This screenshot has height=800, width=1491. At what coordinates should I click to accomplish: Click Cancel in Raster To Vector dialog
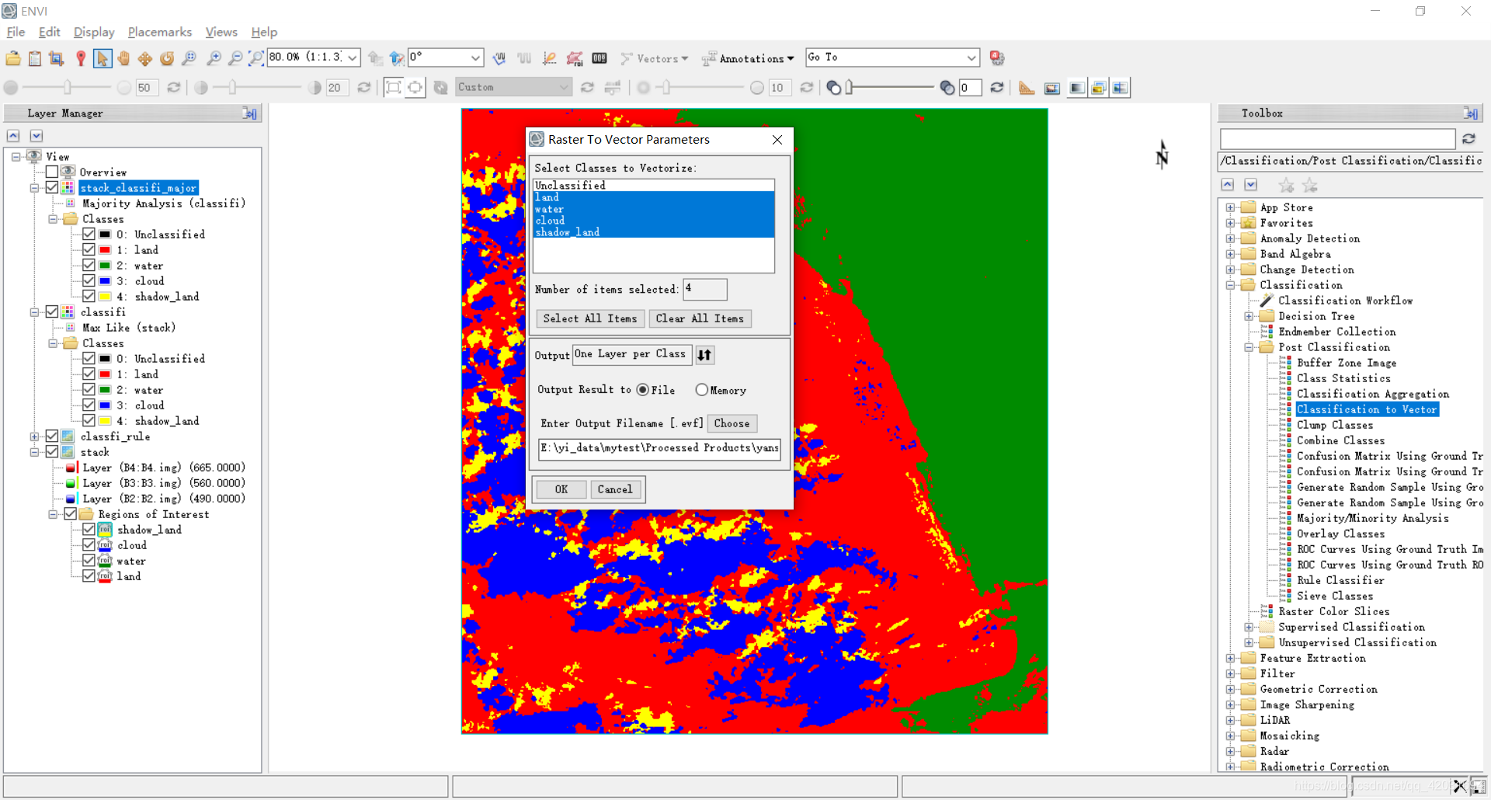point(615,489)
